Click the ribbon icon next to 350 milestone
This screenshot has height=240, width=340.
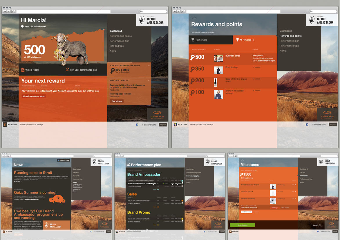192,69
